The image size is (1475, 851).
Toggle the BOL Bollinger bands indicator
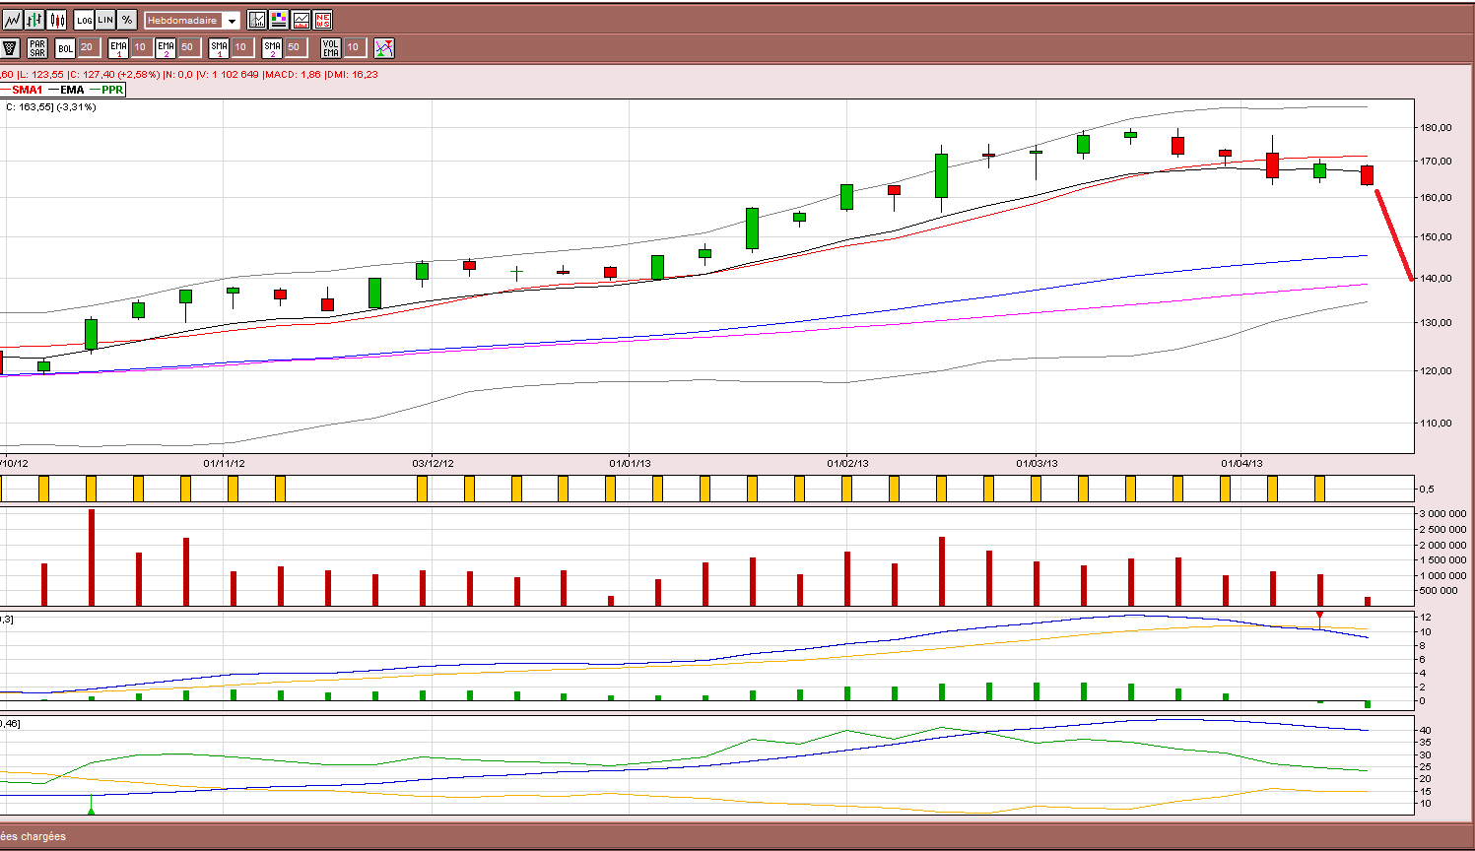[x=65, y=47]
